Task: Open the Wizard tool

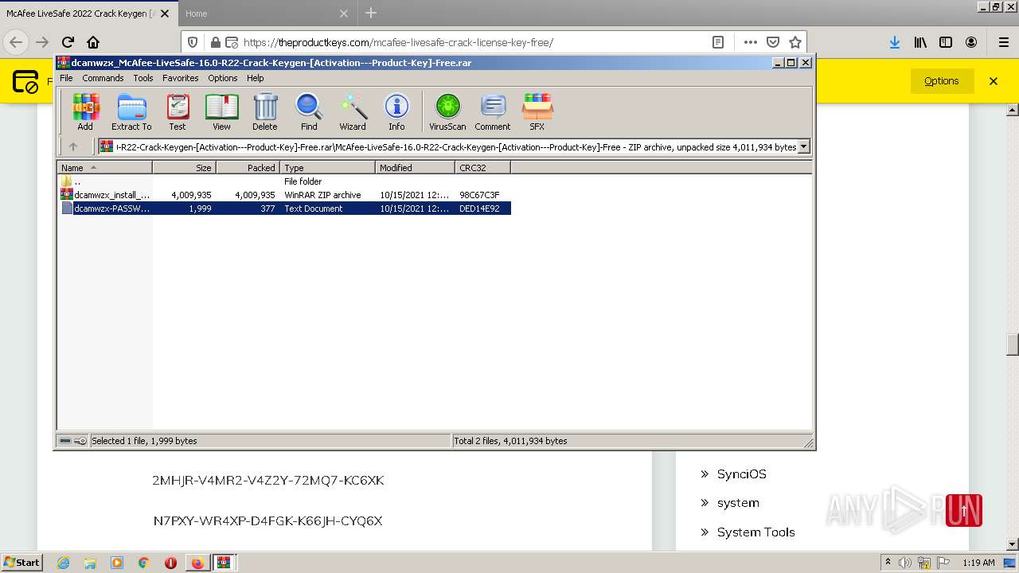Action: click(x=353, y=111)
